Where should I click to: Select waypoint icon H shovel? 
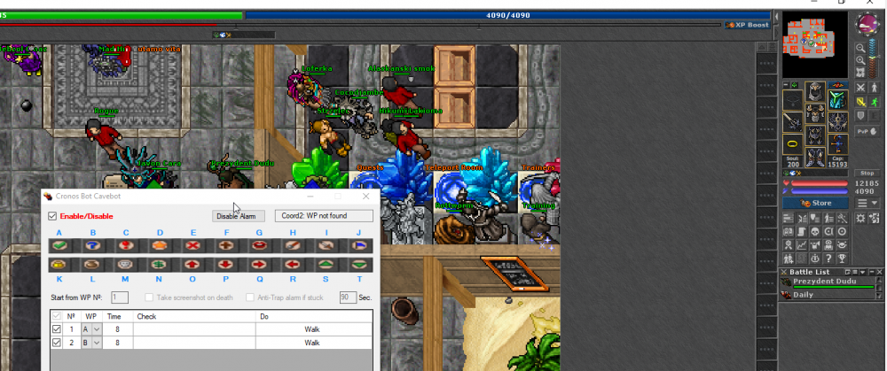pos(292,245)
